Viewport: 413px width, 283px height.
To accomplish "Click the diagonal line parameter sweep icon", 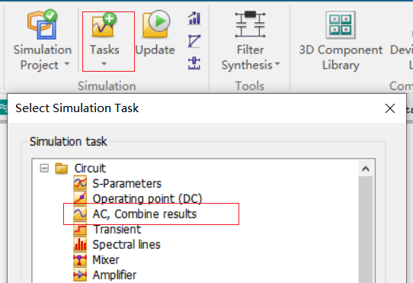I will [x=194, y=41].
